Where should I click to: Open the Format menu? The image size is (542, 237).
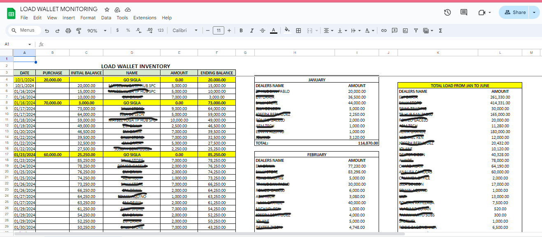88,18
